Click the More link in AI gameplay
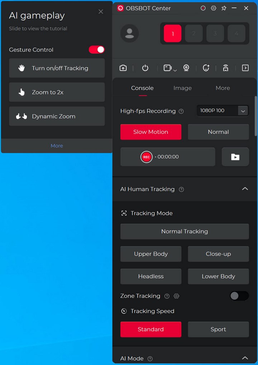 pyautogui.click(x=57, y=146)
